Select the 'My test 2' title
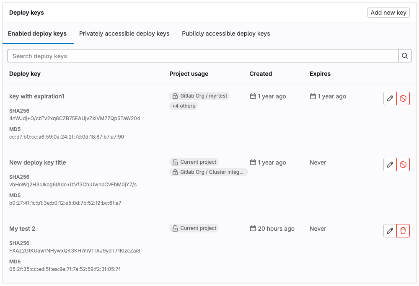The image size is (419, 286). (22, 229)
